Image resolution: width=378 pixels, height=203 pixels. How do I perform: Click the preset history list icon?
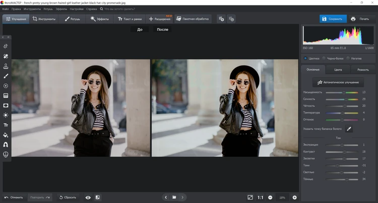tap(231, 19)
